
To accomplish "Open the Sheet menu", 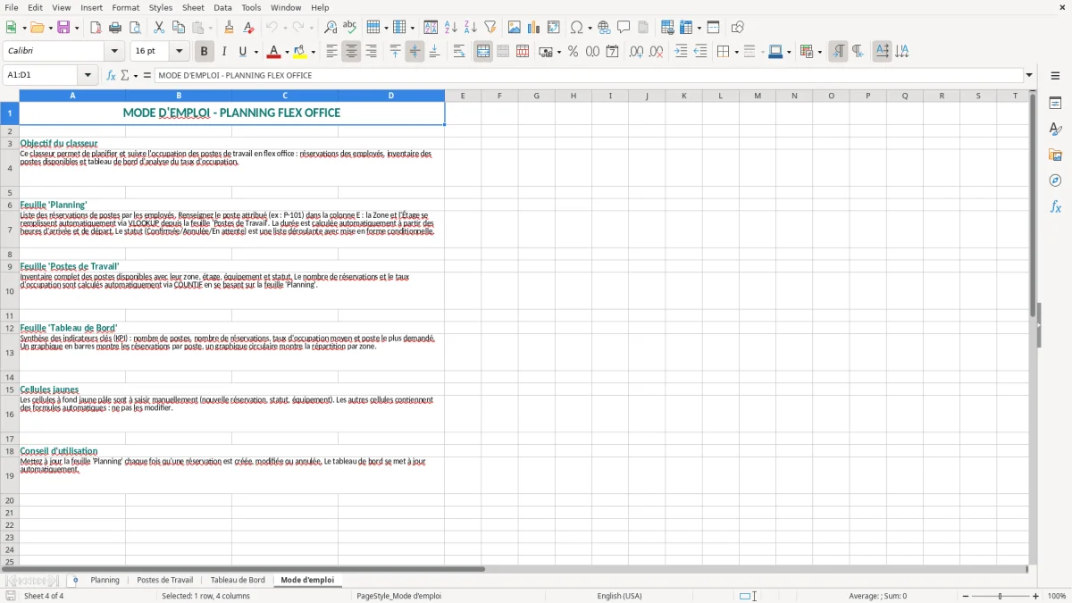I will click(193, 7).
